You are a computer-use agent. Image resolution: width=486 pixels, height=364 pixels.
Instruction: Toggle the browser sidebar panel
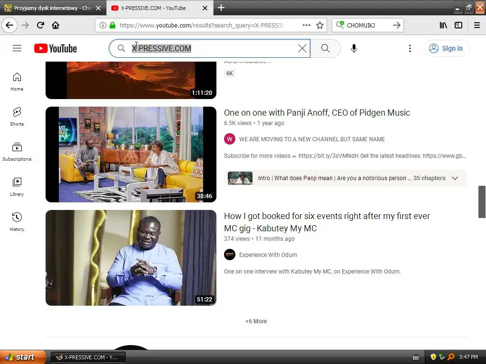tap(458, 26)
